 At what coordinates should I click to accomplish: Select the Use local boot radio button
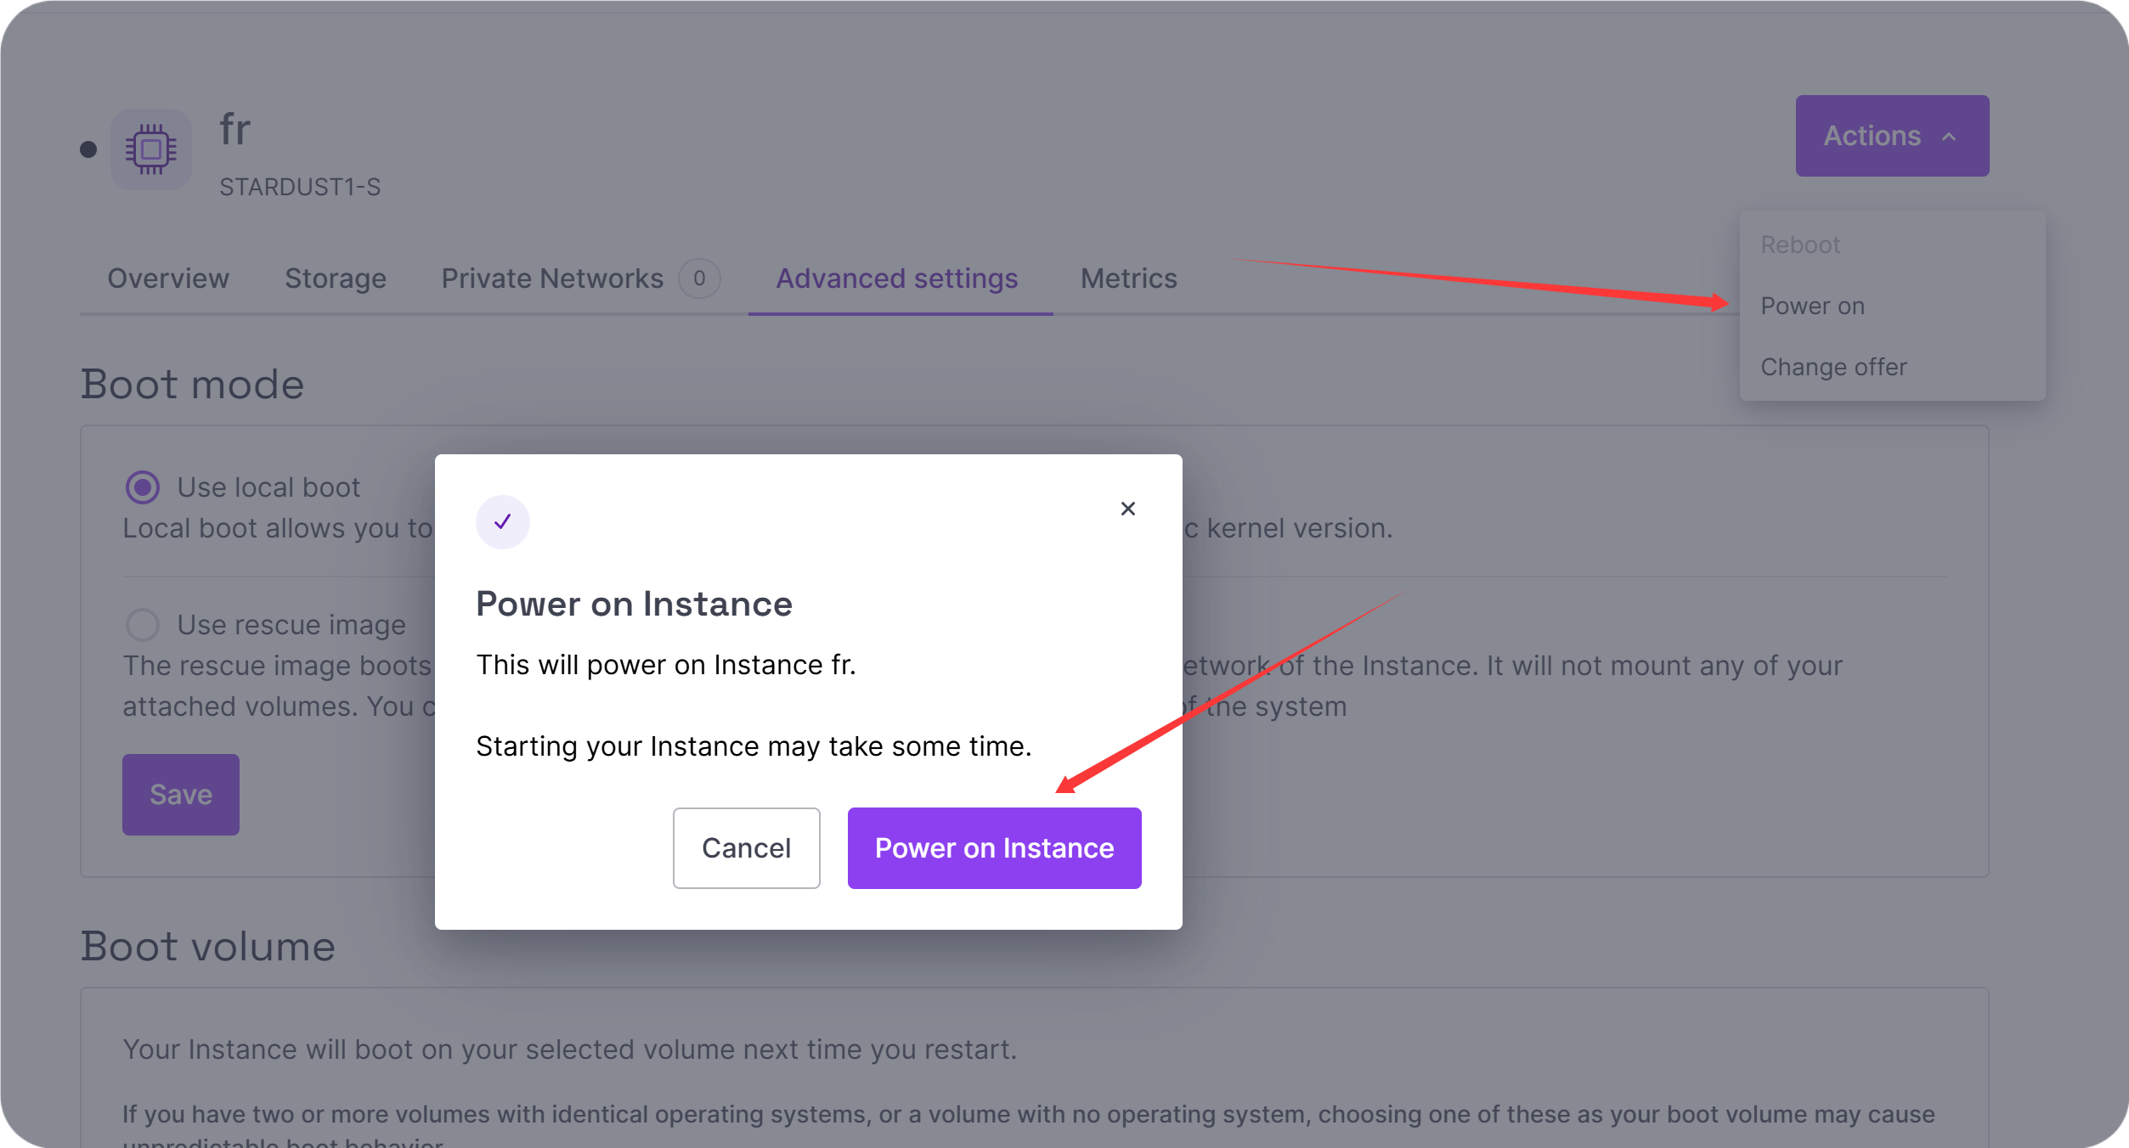[x=143, y=487]
